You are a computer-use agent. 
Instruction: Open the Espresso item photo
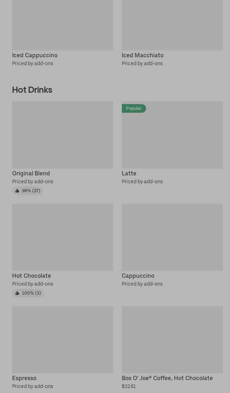click(62, 339)
